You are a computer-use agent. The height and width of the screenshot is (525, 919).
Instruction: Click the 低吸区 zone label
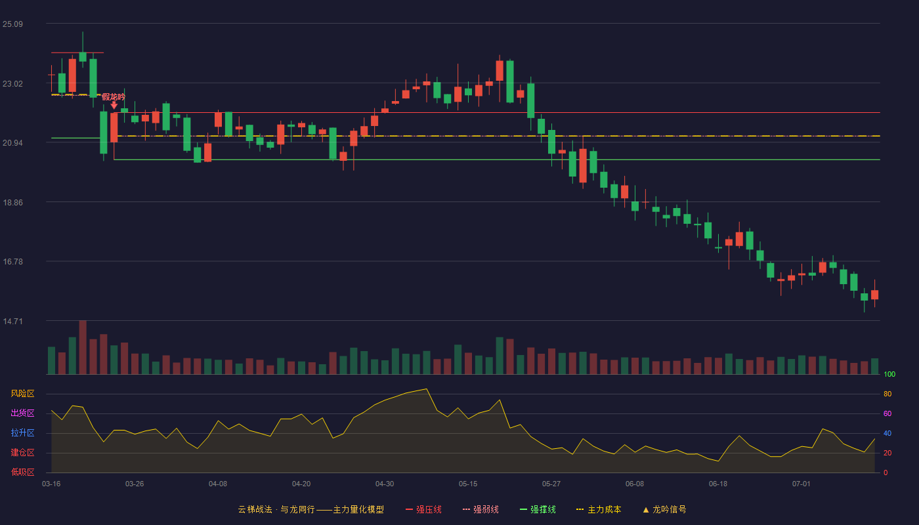click(22, 472)
